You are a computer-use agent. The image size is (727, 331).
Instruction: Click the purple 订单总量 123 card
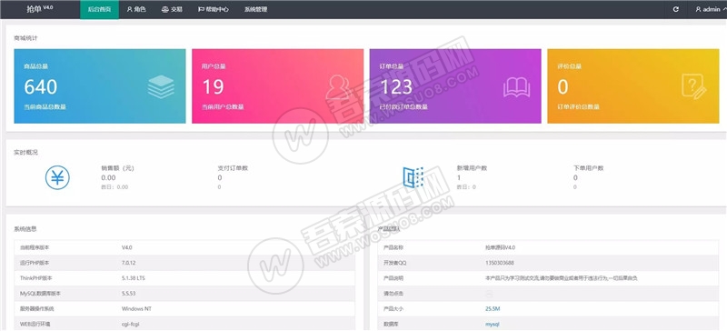point(455,86)
